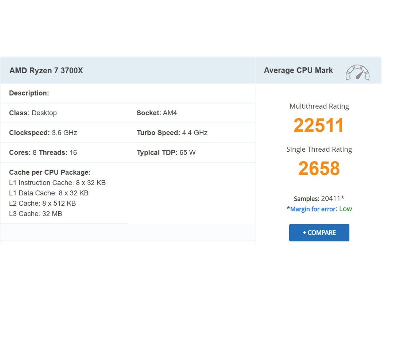This screenshot has width=393, height=349.
Task: Select the Multithread Rating label
Action: pyautogui.click(x=319, y=106)
